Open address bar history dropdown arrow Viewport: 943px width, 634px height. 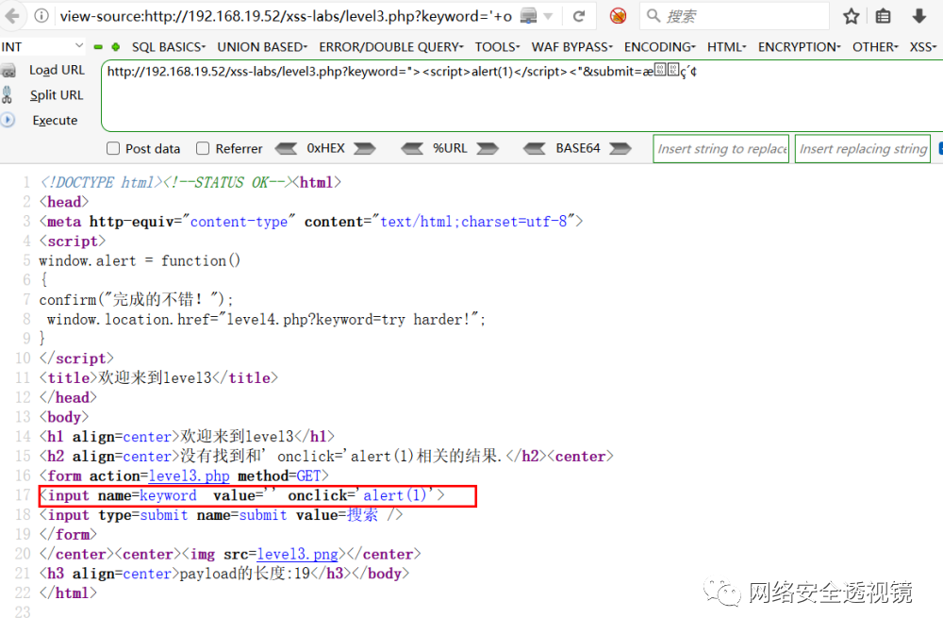[548, 16]
